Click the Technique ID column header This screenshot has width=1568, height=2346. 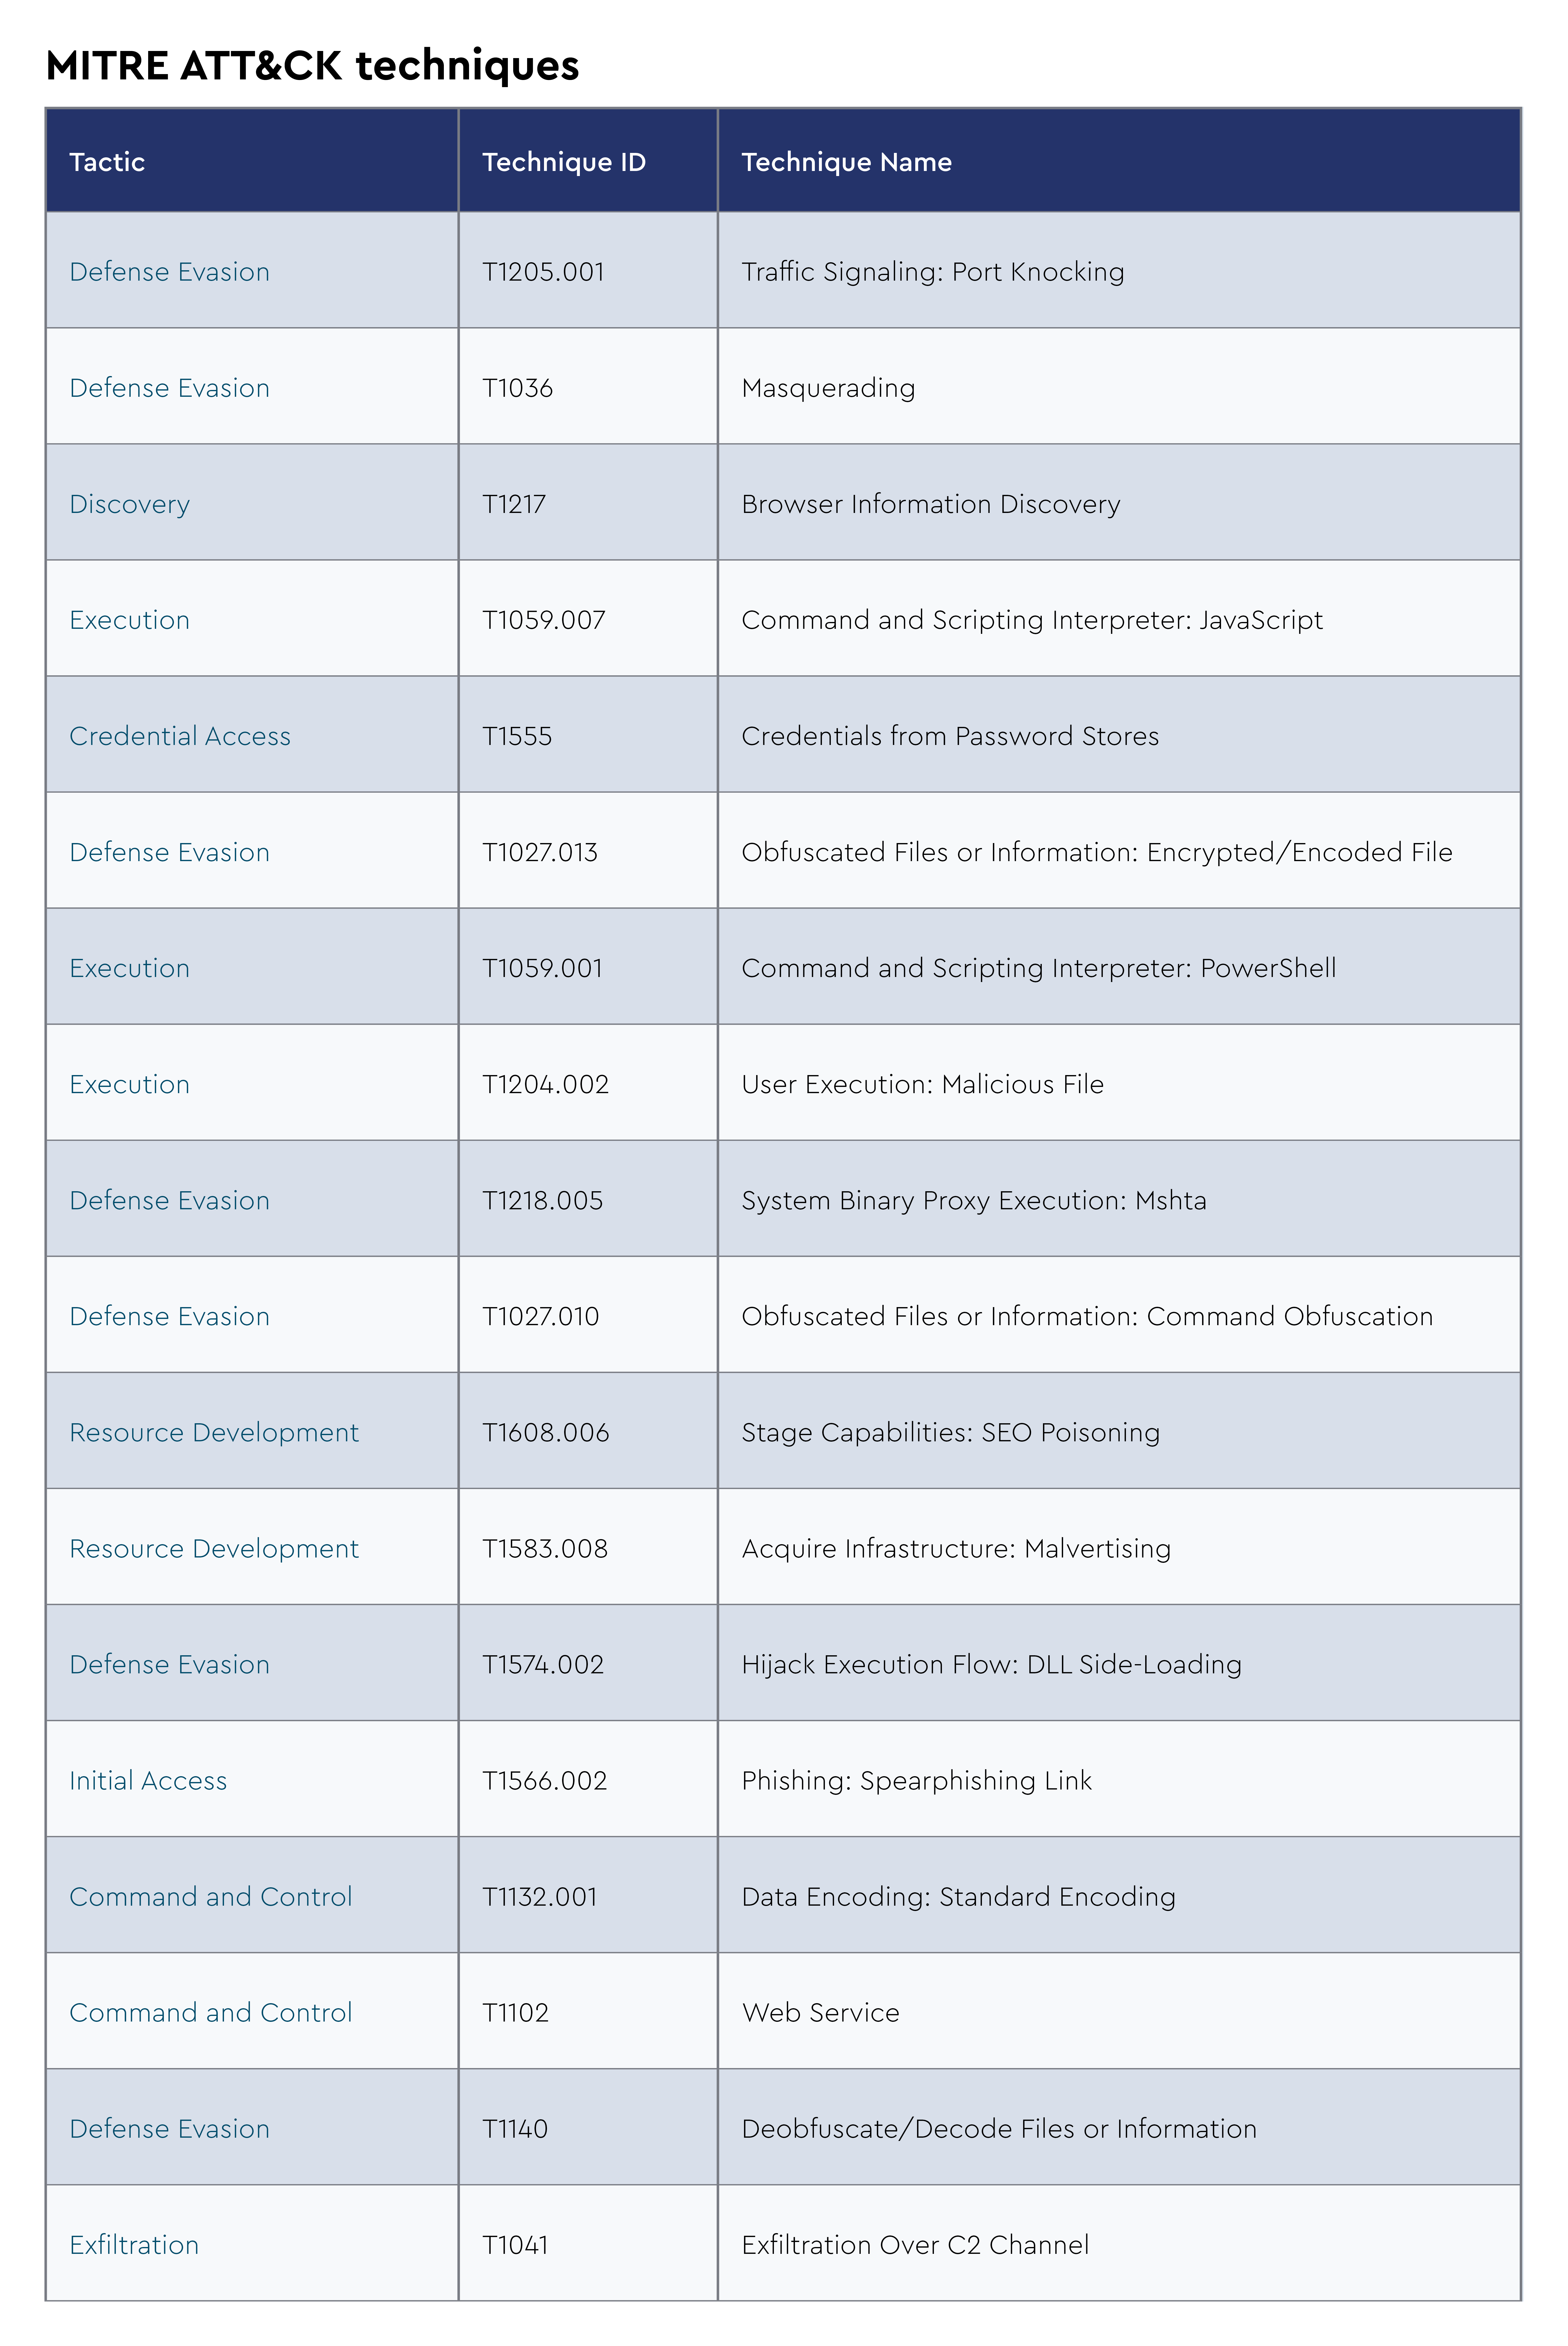tap(564, 162)
